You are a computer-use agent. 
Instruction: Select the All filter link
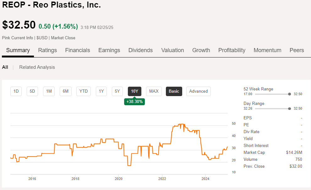(x=5, y=67)
